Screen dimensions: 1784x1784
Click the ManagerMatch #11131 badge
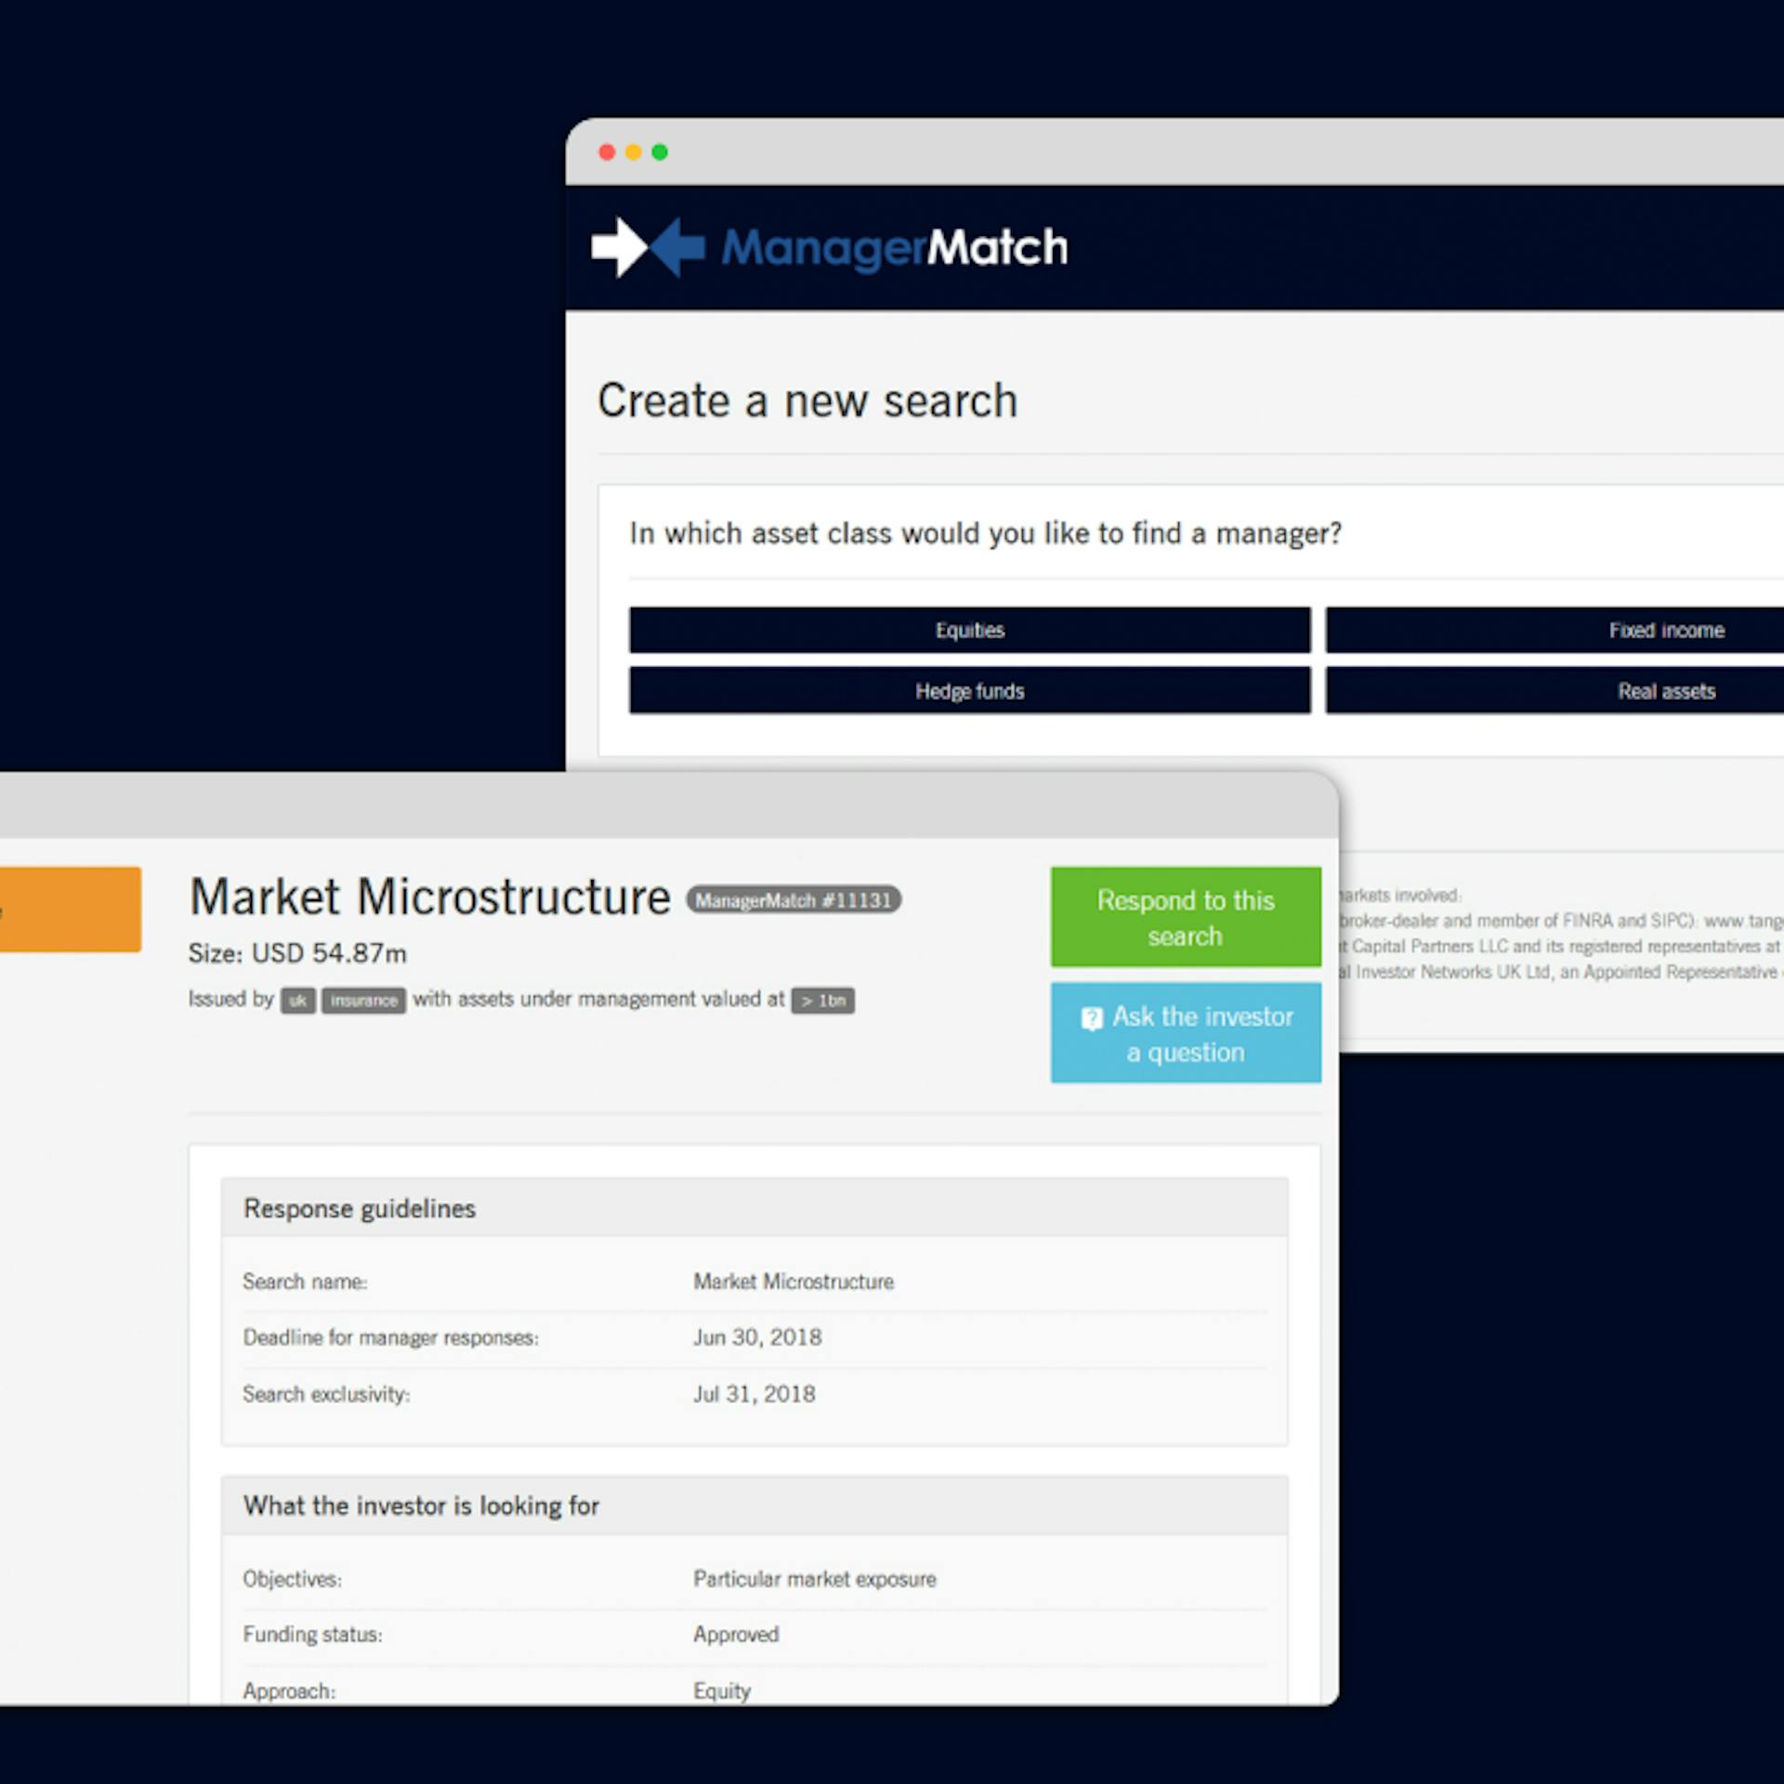pos(794,899)
